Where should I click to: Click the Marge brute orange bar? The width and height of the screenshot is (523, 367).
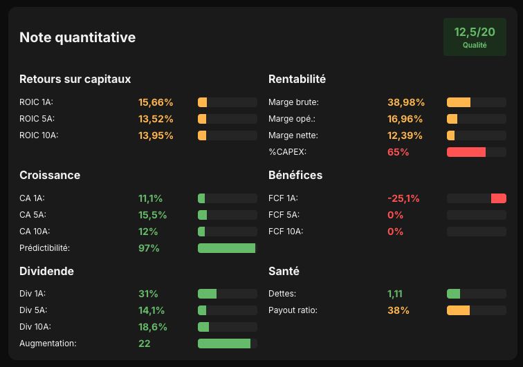(476, 102)
